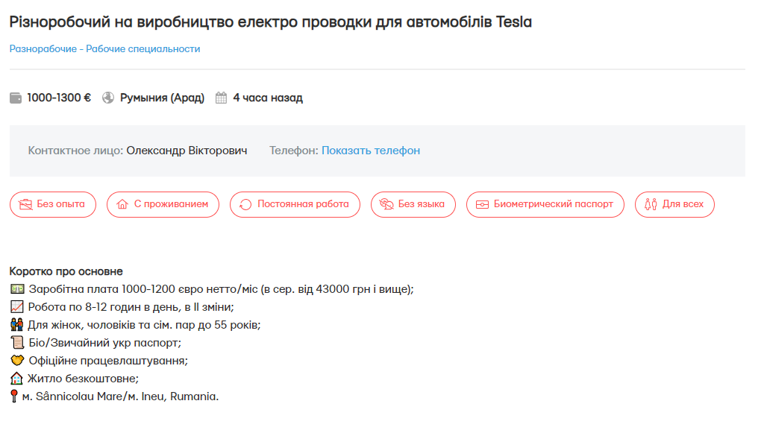The width and height of the screenshot is (761, 433).
Task: Click the job title heading about Tesla
Action: [x=270, y=22]
